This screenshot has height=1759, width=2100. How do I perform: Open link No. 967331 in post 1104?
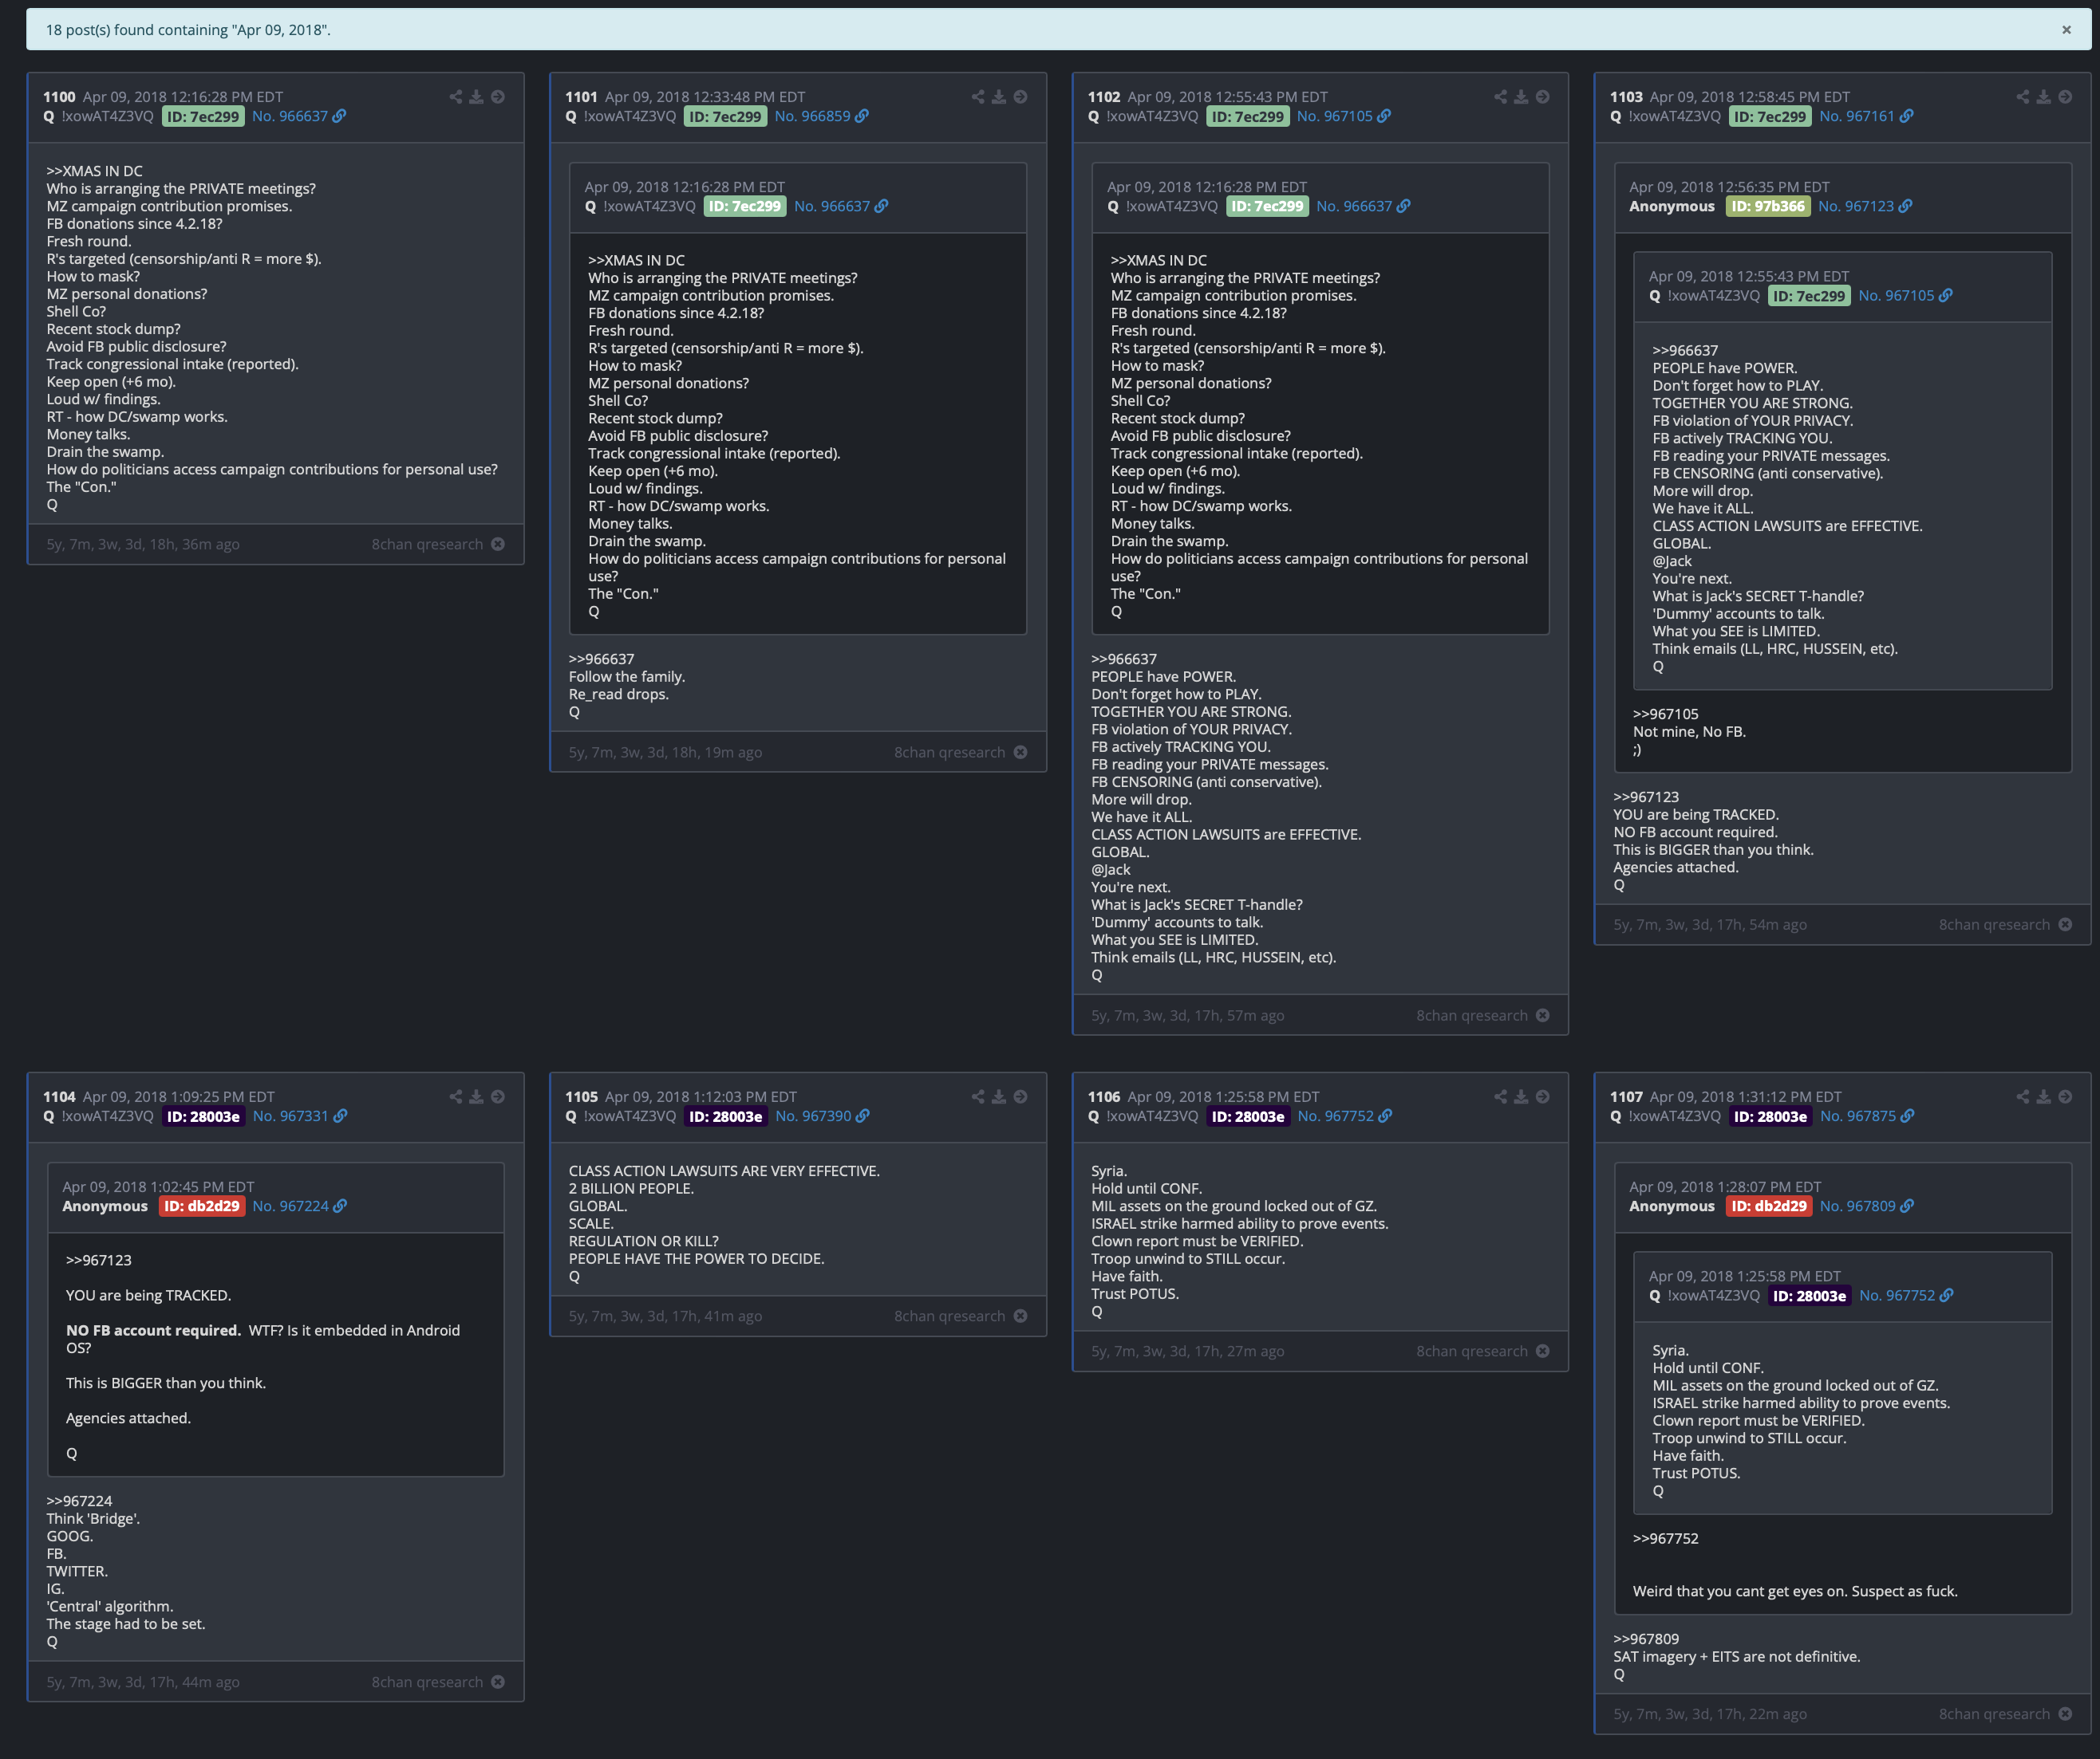(x=300, y=1116)
